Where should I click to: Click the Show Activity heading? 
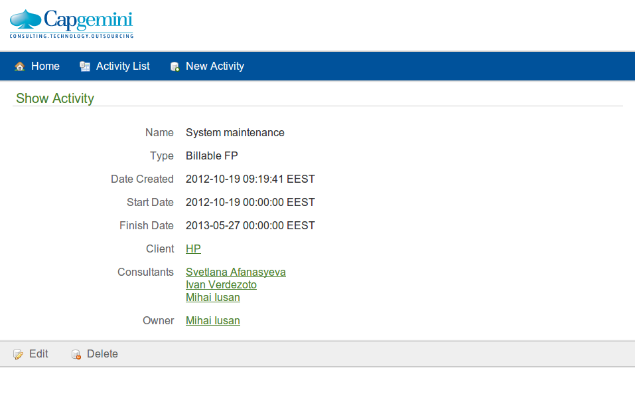(x=55, y=98)
